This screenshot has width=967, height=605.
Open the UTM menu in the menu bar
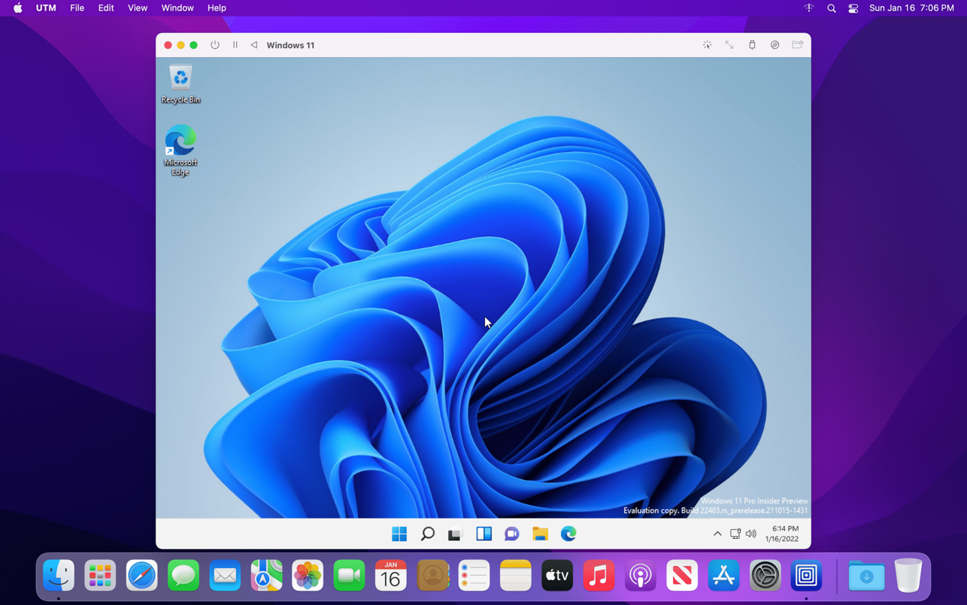click(46, 8)
